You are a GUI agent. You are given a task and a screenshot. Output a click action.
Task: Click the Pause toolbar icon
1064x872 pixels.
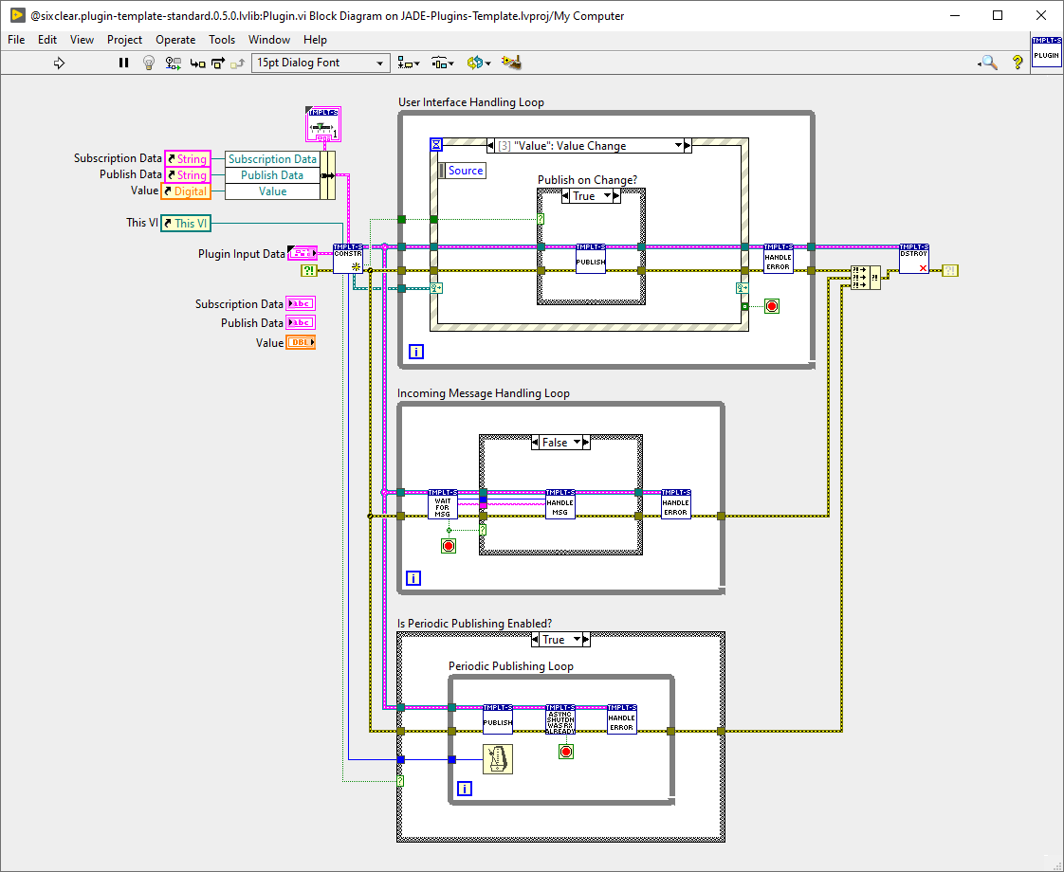point(123,63)
